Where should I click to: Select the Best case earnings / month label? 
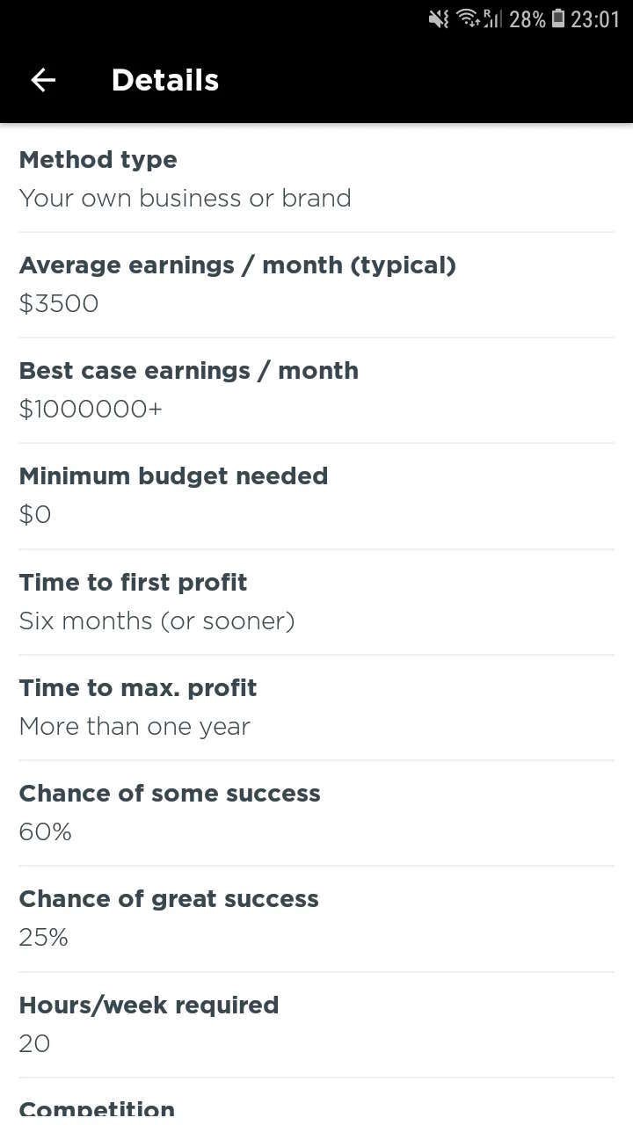[x=188, y=371]
